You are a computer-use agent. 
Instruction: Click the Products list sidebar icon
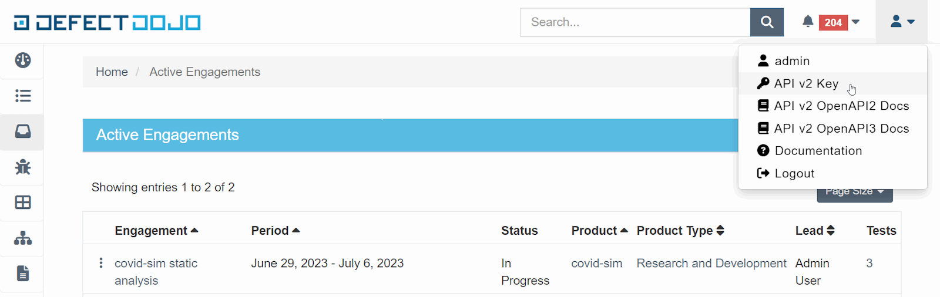point(23,96)
